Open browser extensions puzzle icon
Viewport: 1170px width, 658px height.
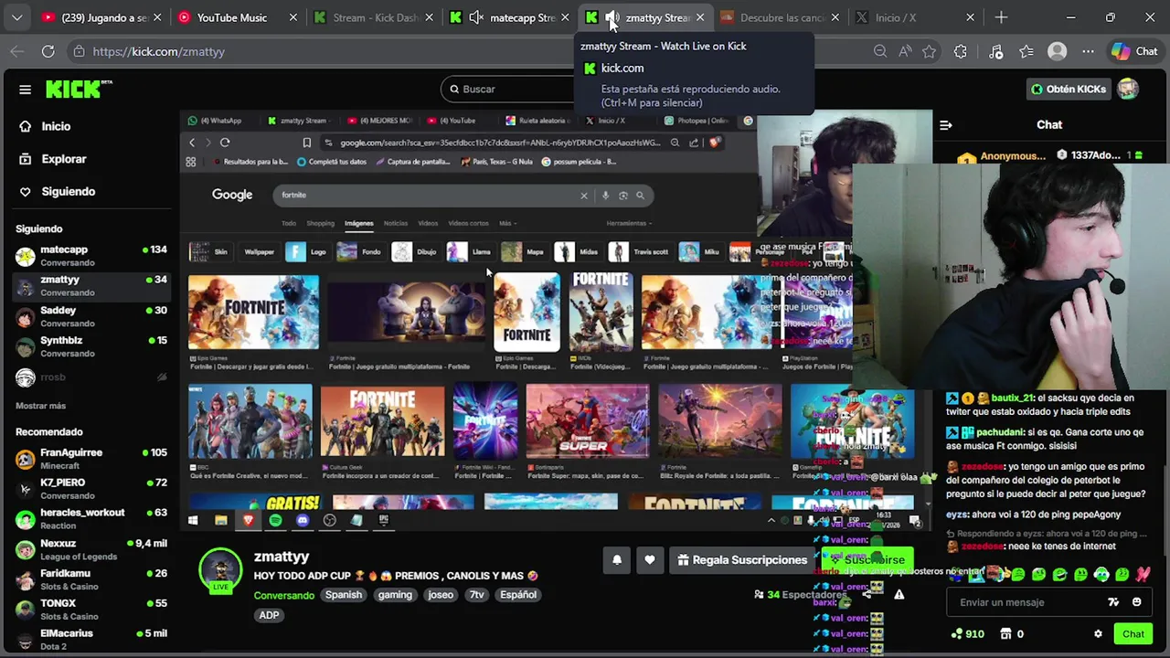[x=961, y=52]
